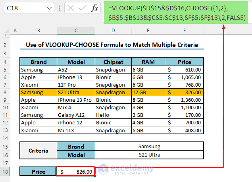This screenshot has width=252, height=182.
Task: Click the Xiaomi brand cell in row 13
Action: [38, 130]
